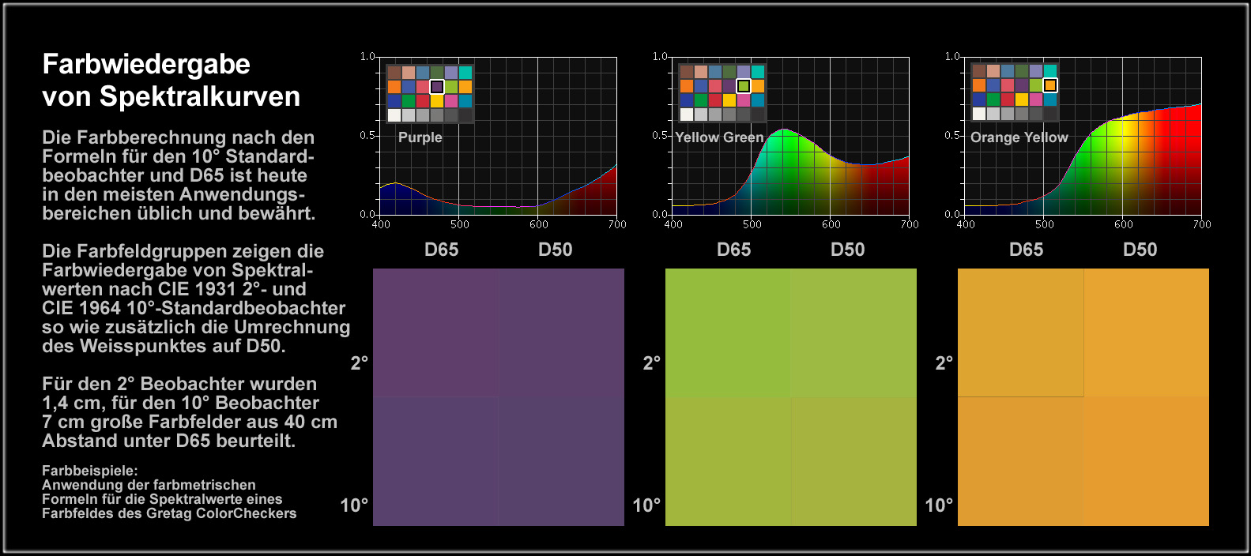Viewport: 1251px width, 556px height.
Task: Pick the Yellow Green 10° D65 field
Action: pos(728,460)
